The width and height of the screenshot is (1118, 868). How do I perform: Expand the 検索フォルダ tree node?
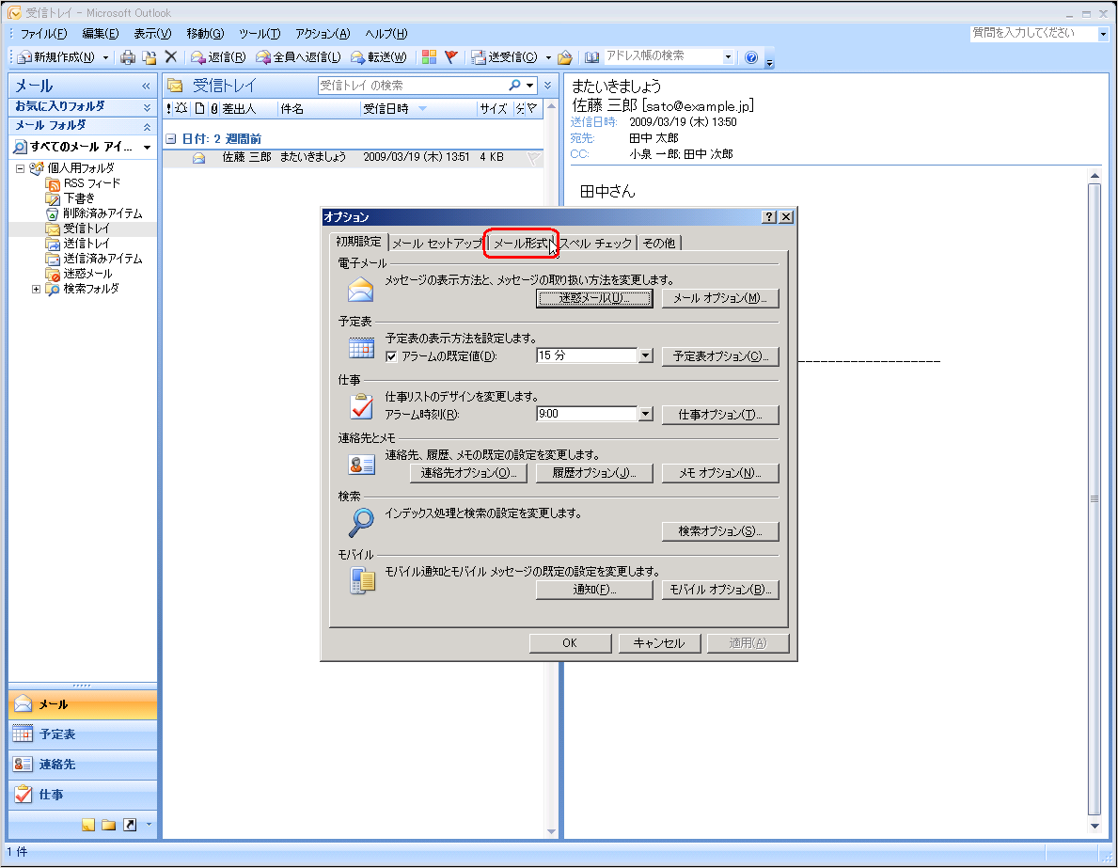point(37,289)
